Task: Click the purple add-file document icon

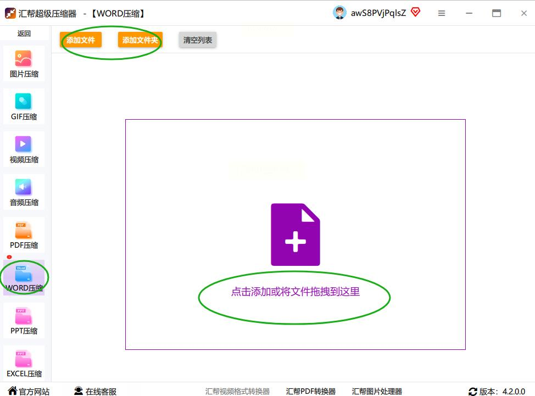Action: (296, 235)
